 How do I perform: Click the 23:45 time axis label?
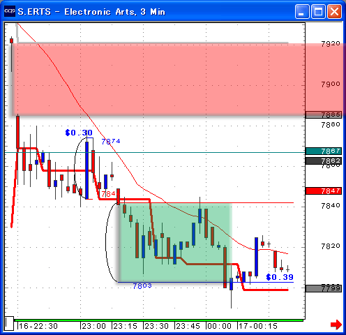coord(188,326)
